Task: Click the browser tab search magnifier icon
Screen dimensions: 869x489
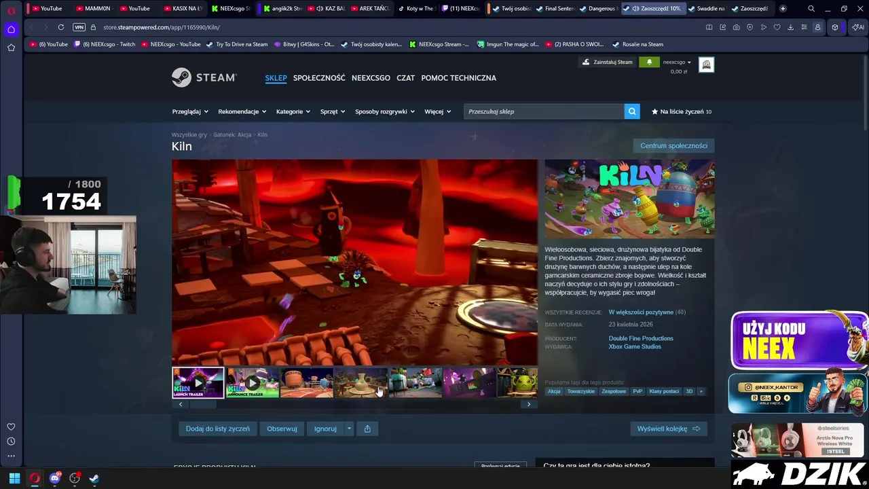Action: point(811,9)
